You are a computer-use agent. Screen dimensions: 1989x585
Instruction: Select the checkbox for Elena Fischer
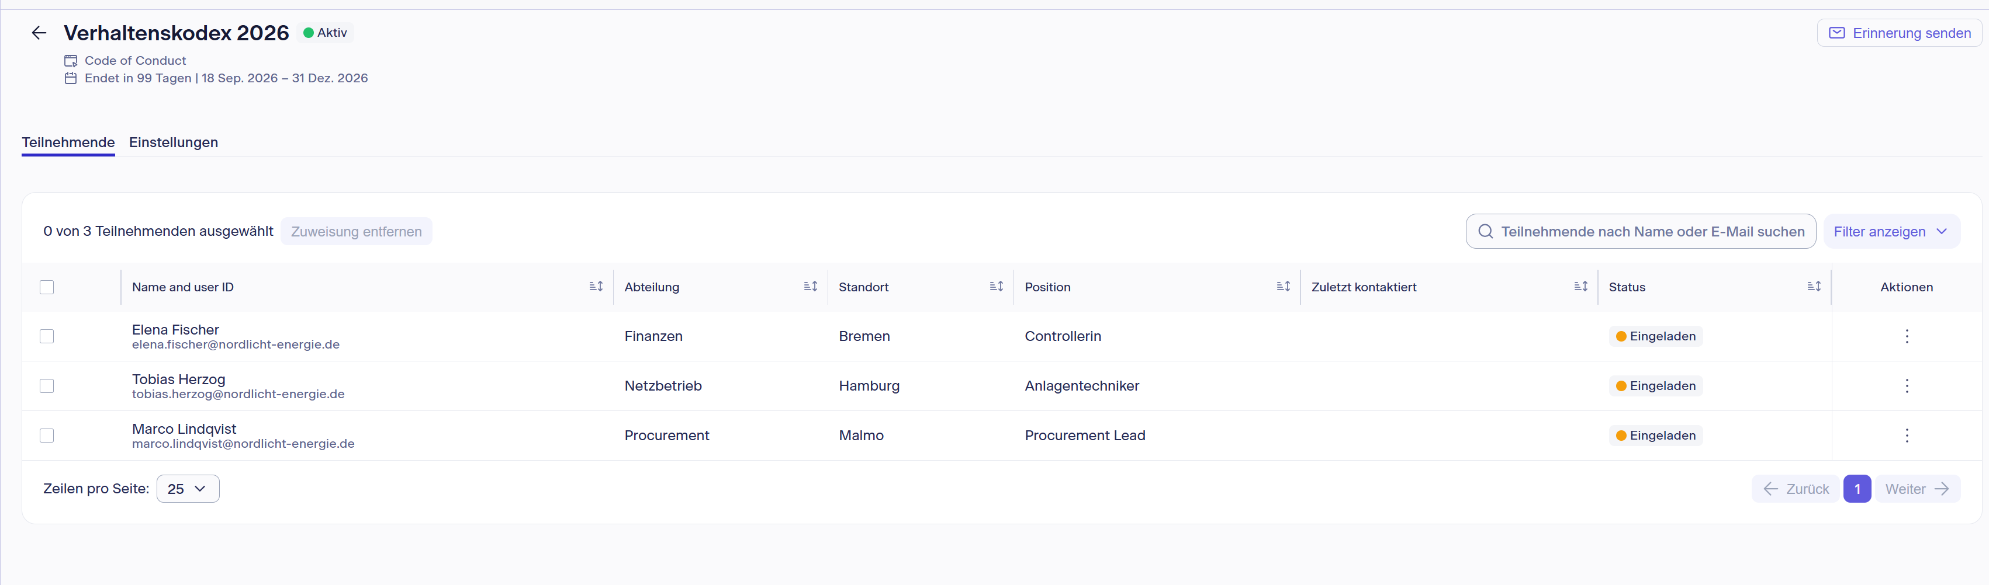47,336
